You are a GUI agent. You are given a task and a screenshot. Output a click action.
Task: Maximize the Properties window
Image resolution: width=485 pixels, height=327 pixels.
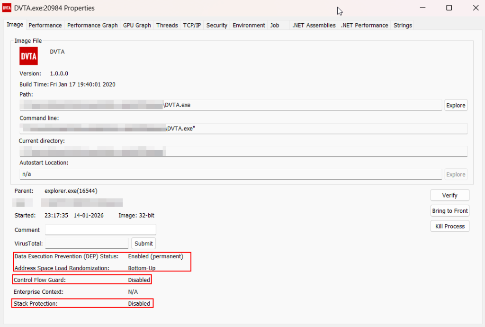tap(449, 8)
